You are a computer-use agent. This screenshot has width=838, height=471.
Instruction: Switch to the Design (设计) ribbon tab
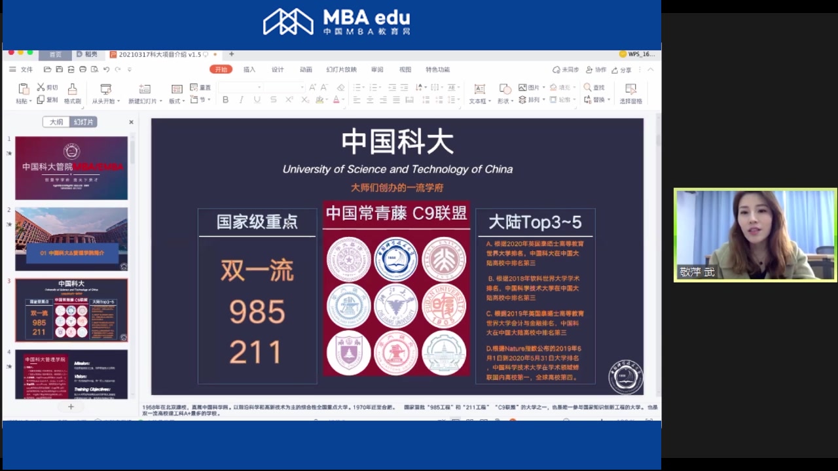tap(278, 69)
